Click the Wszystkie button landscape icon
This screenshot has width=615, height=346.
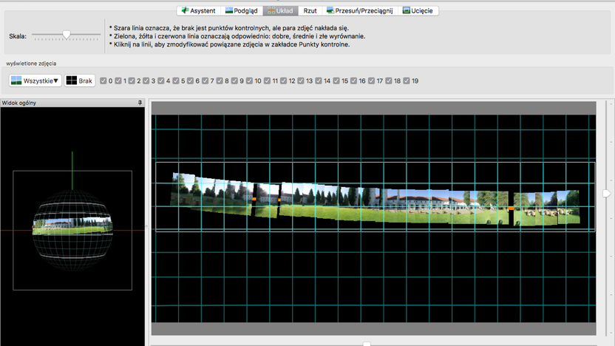pyautogui.click(x=16, y=81)
